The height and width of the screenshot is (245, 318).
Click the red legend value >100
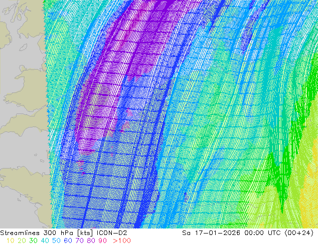click(x=122, y=240)
